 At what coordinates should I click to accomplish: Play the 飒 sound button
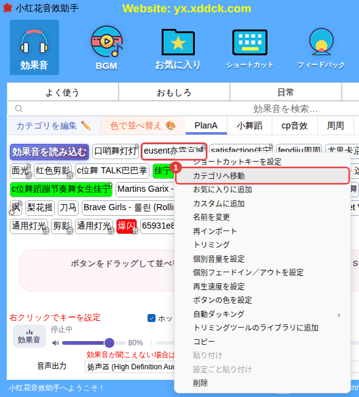pos(16,208)
